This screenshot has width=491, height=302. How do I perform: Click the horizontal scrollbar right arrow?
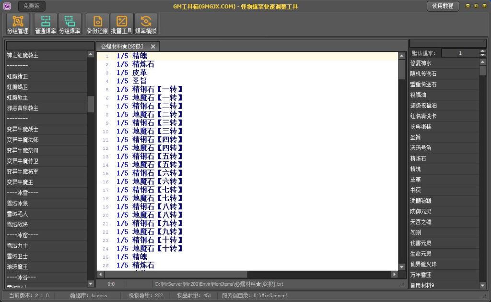click(395, 274)
